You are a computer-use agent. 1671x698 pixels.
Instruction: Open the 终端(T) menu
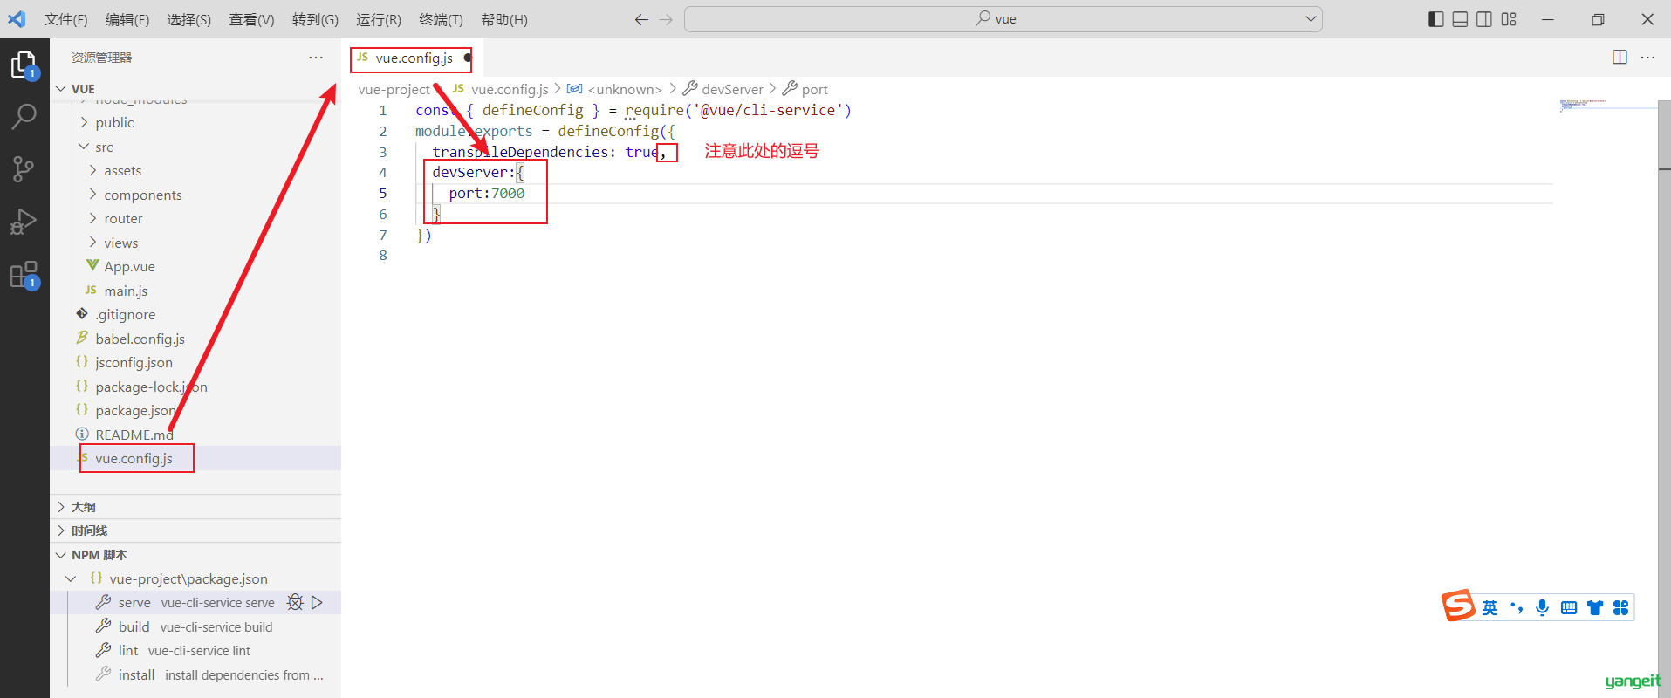click(x=441, y=19)
